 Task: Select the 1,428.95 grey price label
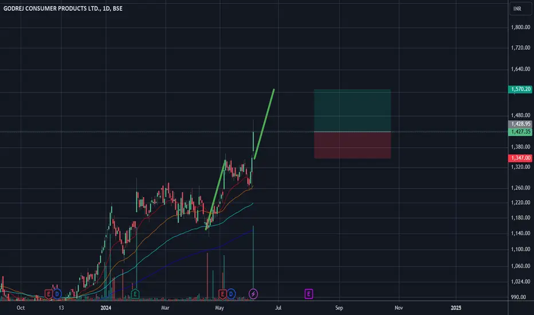pos(520,124)
